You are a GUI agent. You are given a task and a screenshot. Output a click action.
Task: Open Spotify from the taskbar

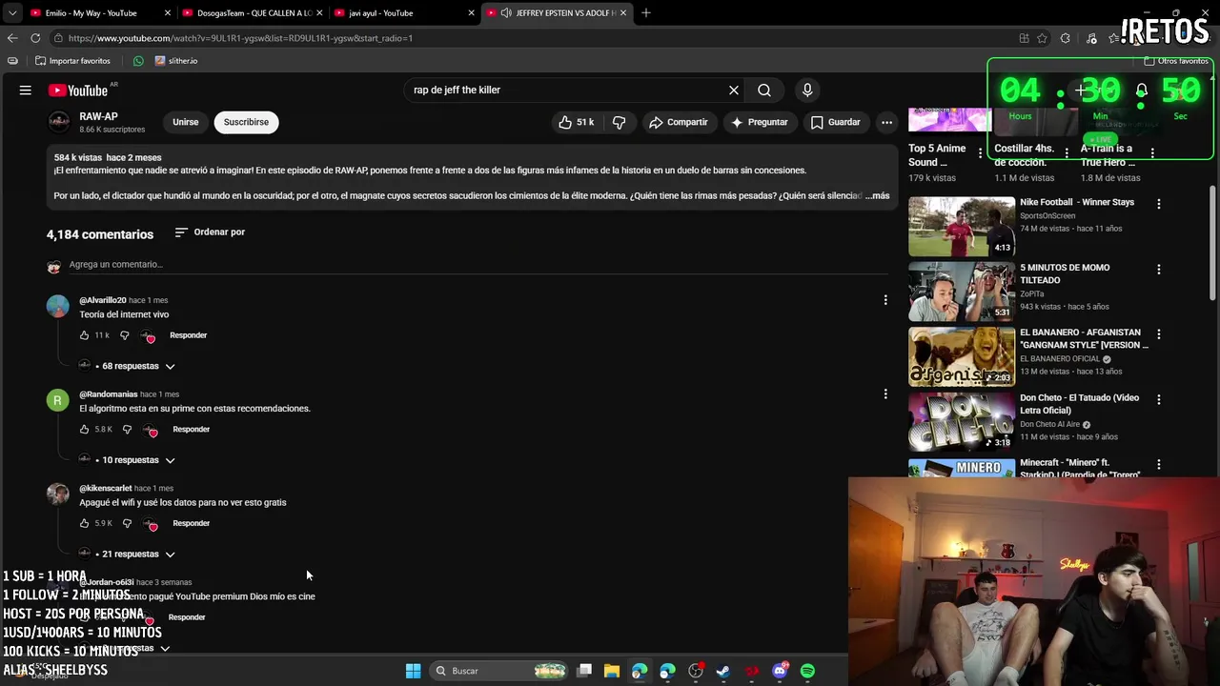click(x=807, y=671)
